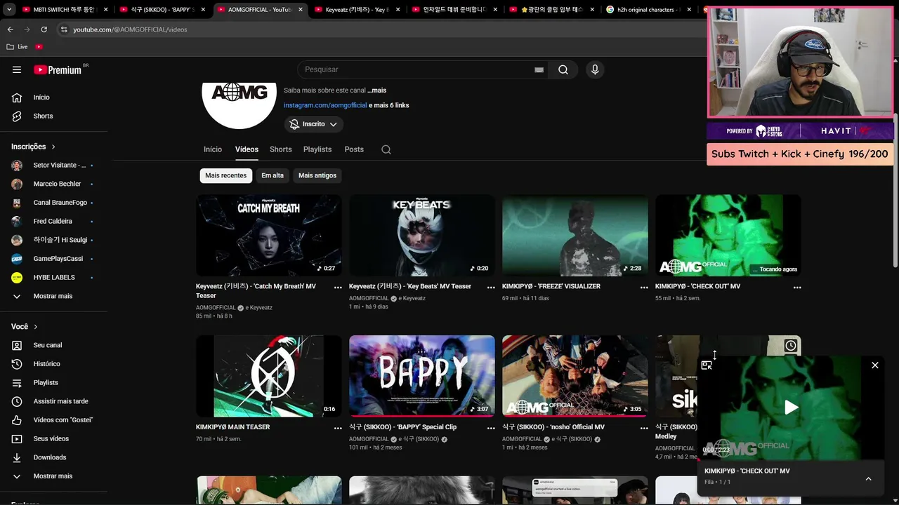Open 'Catch My Breath' teaser thumbnail
Image resolution: width=899 pixels, height=505 pixels.
(x=269, y=235)
